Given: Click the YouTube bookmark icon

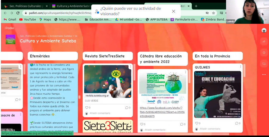Looking at the screenshot, I should point(21,20).
